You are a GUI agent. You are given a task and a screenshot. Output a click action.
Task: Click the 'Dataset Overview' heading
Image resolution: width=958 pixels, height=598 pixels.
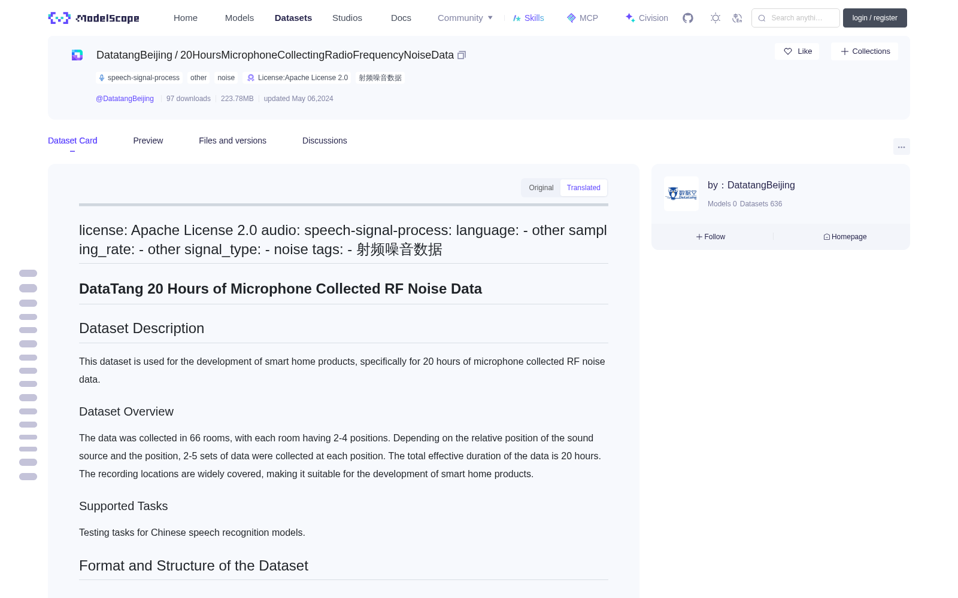[126, 411]
